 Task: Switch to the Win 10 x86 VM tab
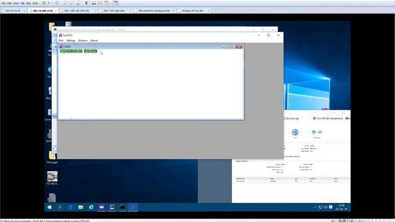43,11
